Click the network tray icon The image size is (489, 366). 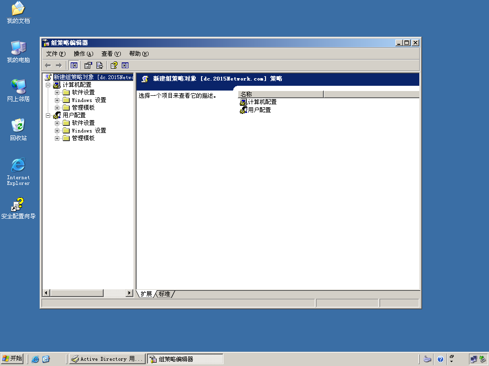(x=473, y=359)
